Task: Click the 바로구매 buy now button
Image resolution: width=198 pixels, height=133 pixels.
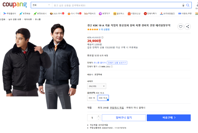Action: [x=169, y=118]
